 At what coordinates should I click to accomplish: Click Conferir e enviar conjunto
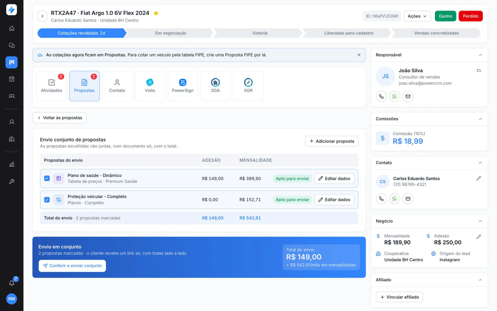coord(72,266)
